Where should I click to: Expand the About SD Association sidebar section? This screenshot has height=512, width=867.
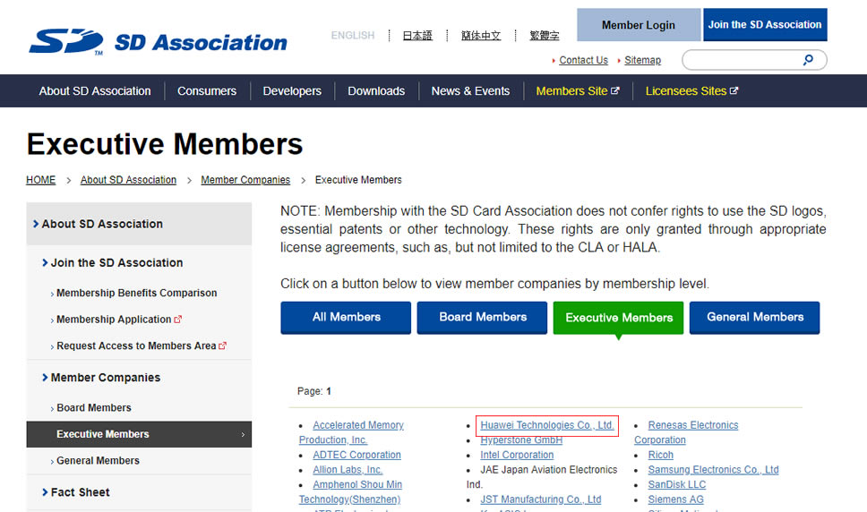[x=101, y=224]
